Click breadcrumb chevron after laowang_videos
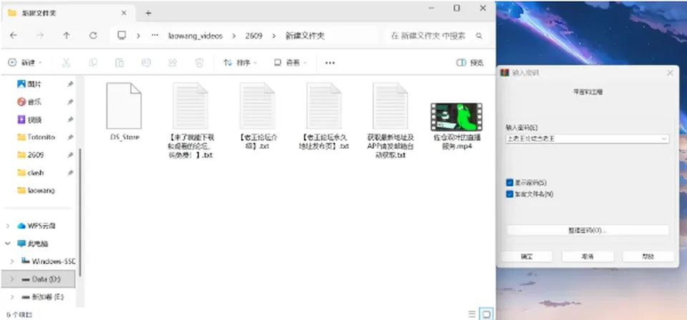The width and height of the screenshot is (687, 320). coord(234,36)
